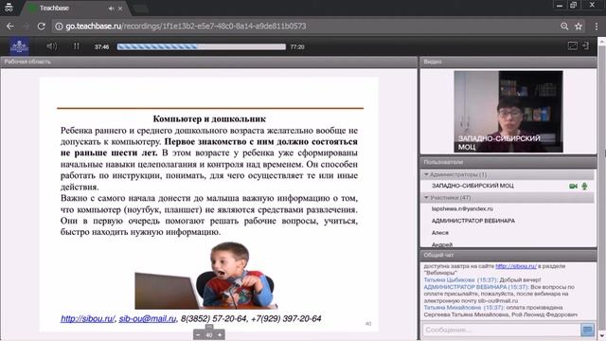Mute the Teachbase tab audio icon

(111, 9)
